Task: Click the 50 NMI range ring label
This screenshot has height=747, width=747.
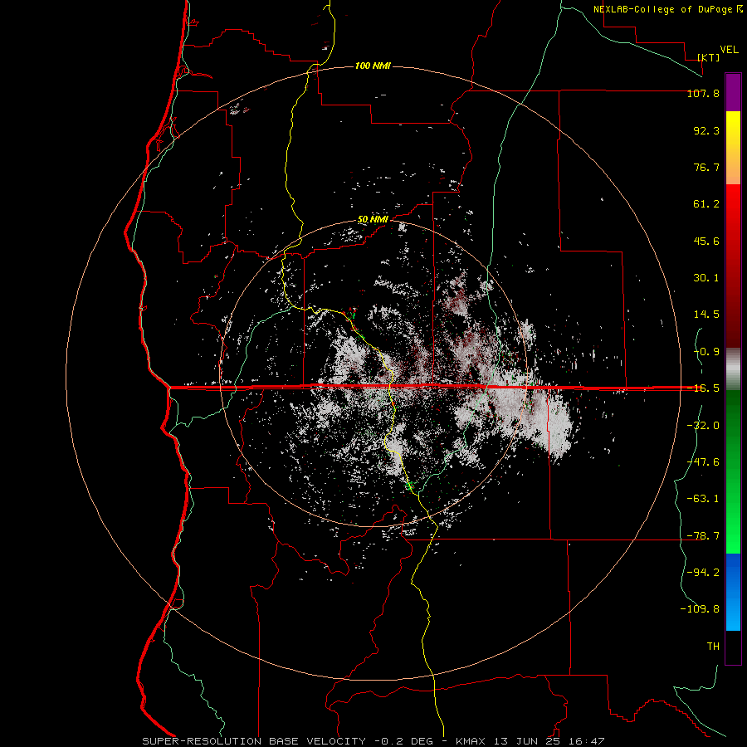Action: click(x=373, y=220)
